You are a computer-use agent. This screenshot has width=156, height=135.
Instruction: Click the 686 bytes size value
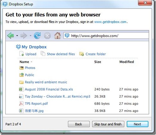102,103
